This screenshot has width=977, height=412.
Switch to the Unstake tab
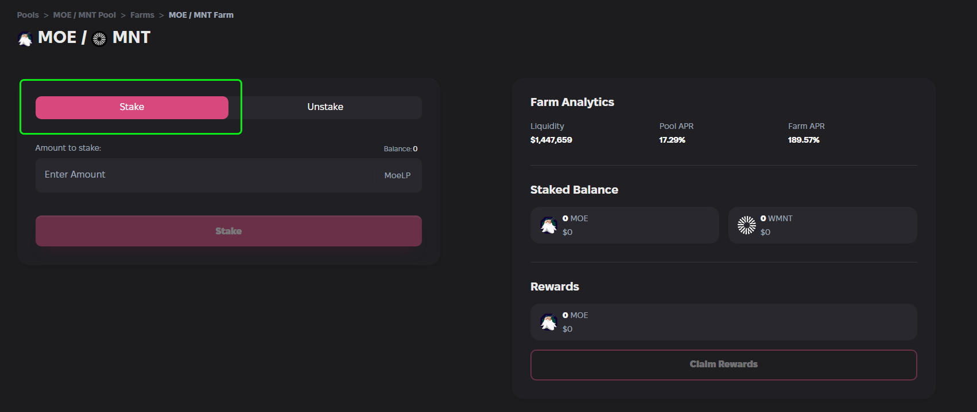(x=325, y=107)
